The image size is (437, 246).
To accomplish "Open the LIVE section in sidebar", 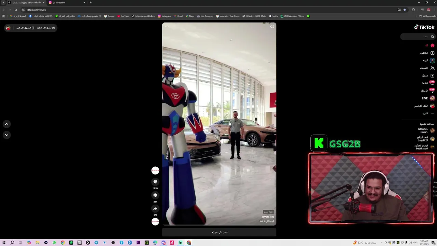I will [428, 98].
